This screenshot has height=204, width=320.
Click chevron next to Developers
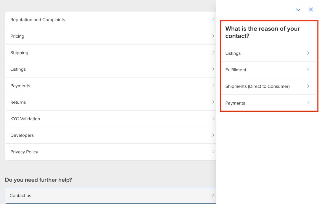(x=213, y=135)
